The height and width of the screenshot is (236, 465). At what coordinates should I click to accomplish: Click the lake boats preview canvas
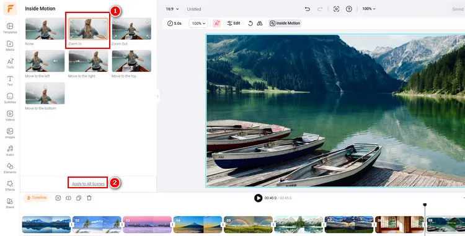coord(335,111)
